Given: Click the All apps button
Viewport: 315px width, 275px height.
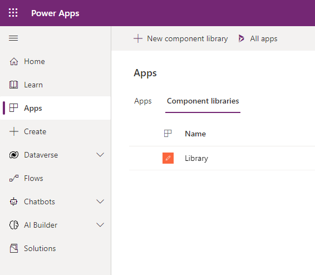Looking at the screenshot, I should 258,38.
